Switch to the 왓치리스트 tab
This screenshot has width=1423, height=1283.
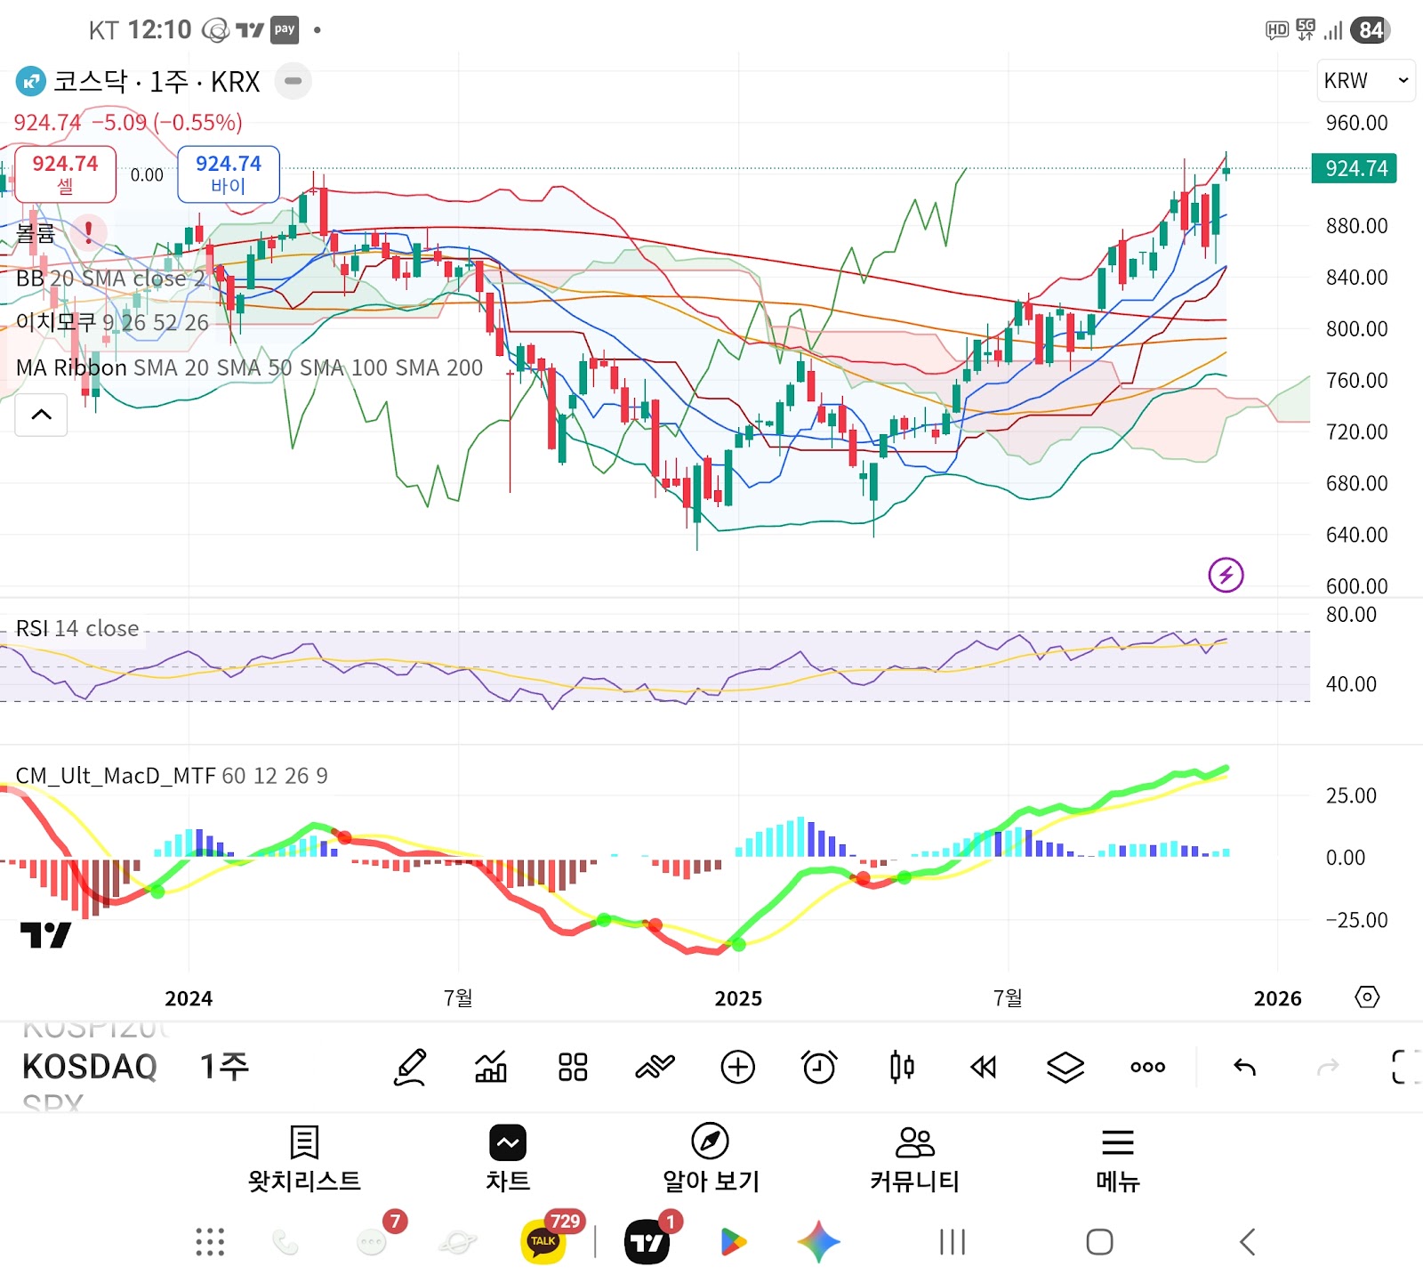pos(304,1158)
